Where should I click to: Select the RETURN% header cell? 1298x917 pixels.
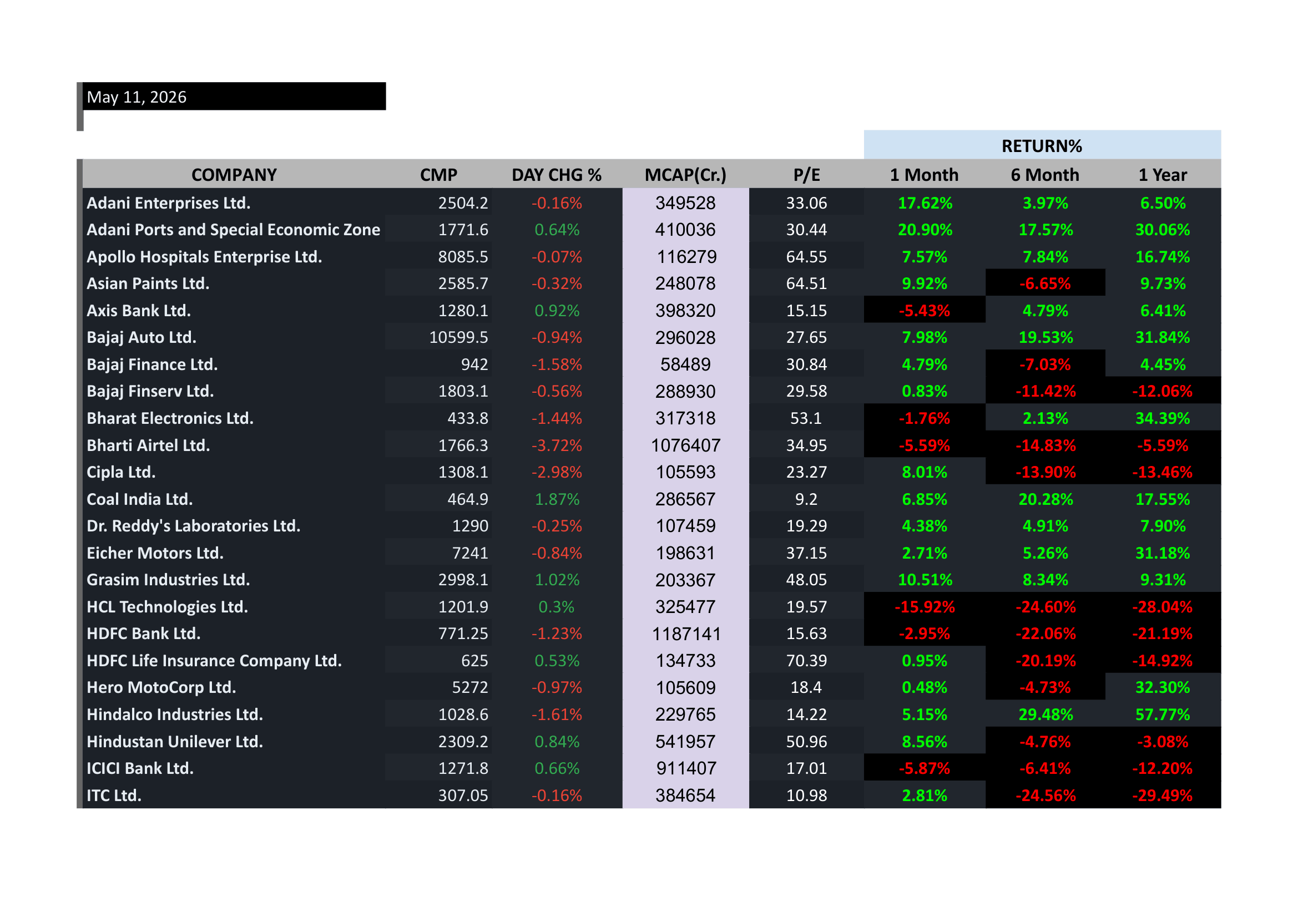tap(1042, 146)
